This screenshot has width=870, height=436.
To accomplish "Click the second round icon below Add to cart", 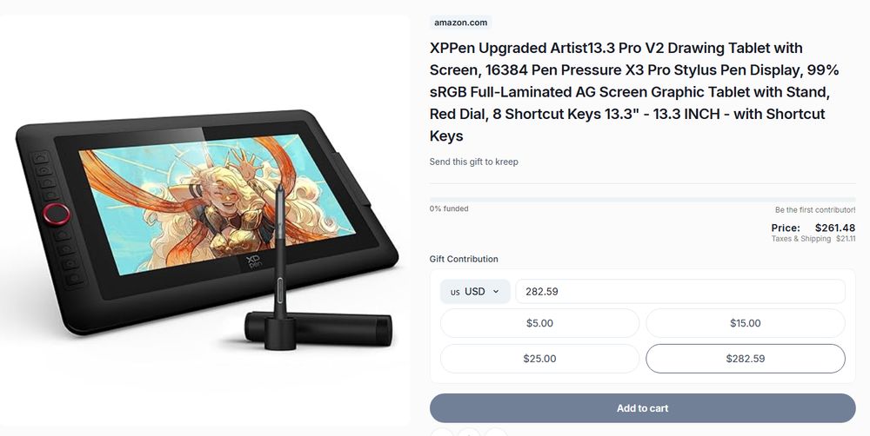I will (469, 433).
